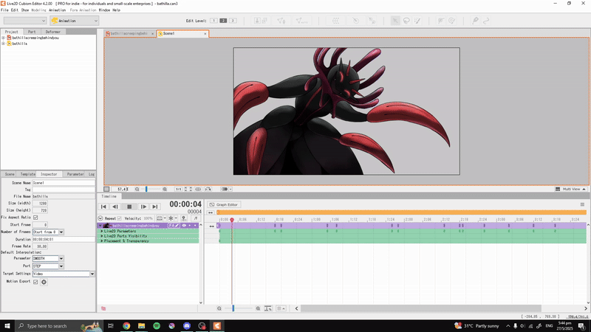Expand the Live2D Parts Visibility group

click(102, 236)
